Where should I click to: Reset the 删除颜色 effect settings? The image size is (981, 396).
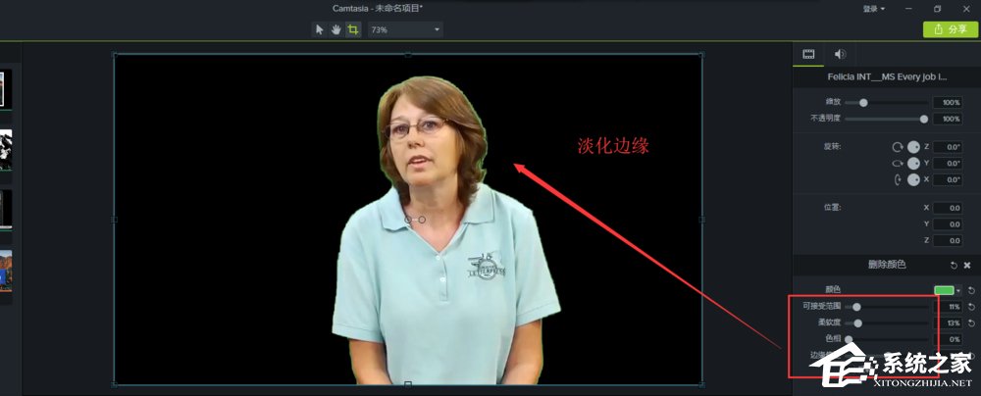tap(954, 266)
